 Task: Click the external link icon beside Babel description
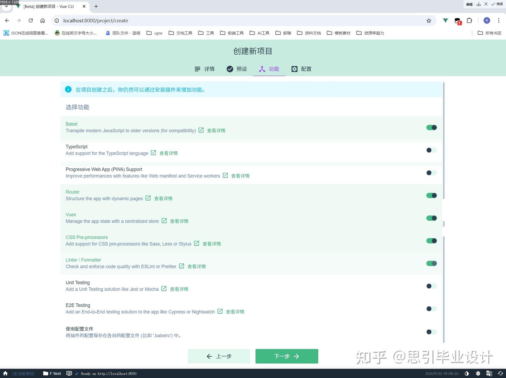201,130
